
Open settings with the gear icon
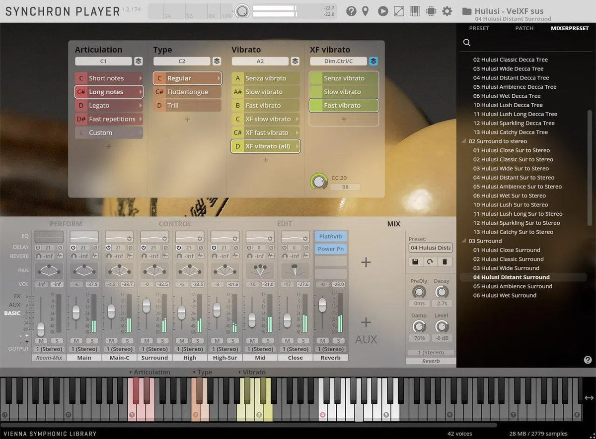pos(447,11)
